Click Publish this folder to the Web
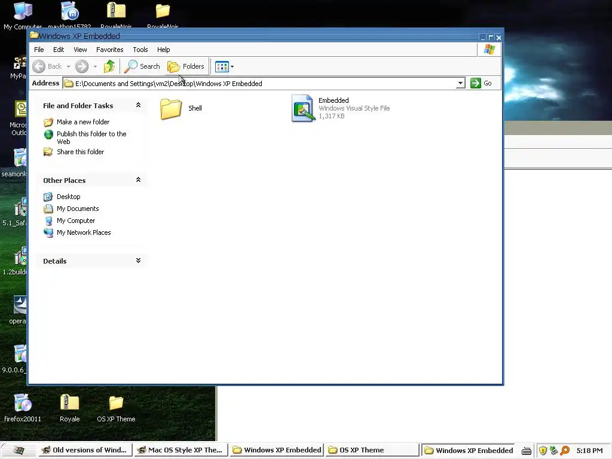 pos(91,137)
